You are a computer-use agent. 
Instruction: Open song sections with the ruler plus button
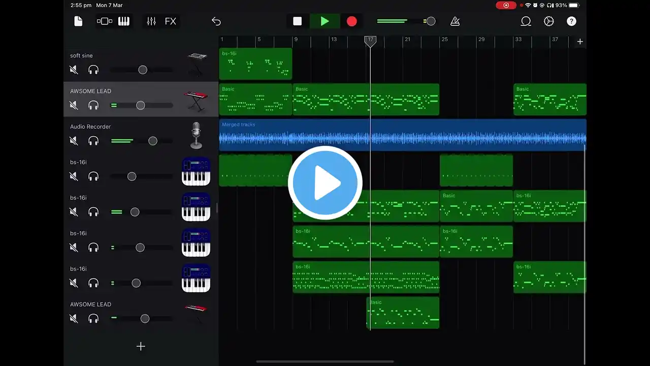tap(580, 42)
